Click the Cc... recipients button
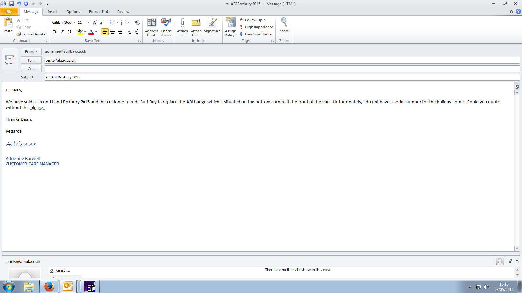This screenshot has height=293, width=522. 31,69
